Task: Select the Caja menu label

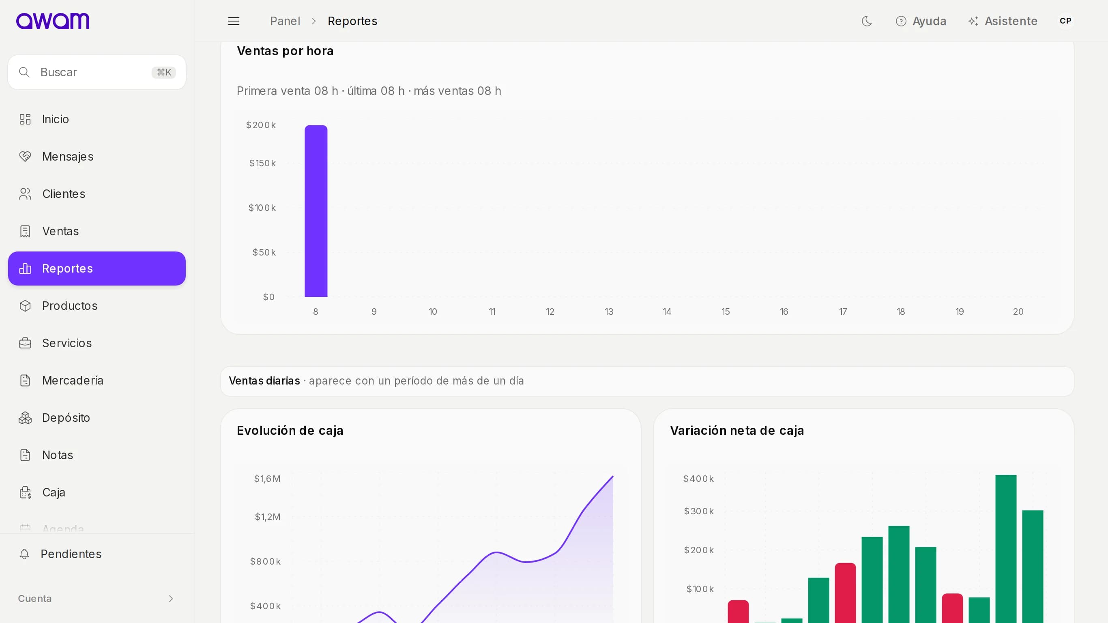Action: pyautogui.click(x=54, y=492)
